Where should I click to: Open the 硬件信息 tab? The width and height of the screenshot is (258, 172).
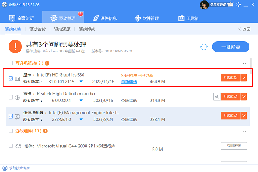click(x=105, y=18)
